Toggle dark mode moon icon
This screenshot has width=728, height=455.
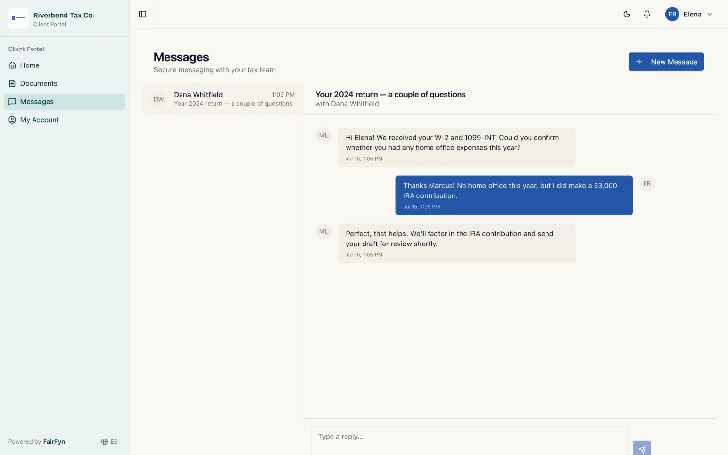[x=627, y=14]
